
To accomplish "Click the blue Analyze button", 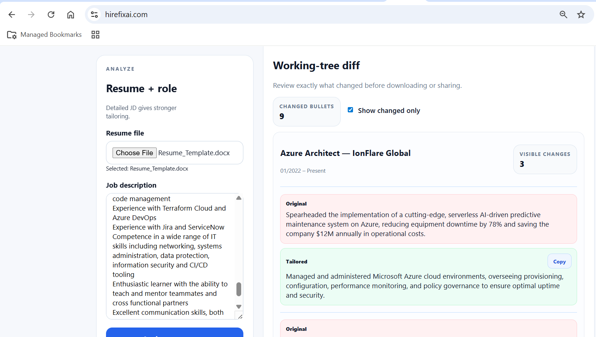I will coord(175,332).
